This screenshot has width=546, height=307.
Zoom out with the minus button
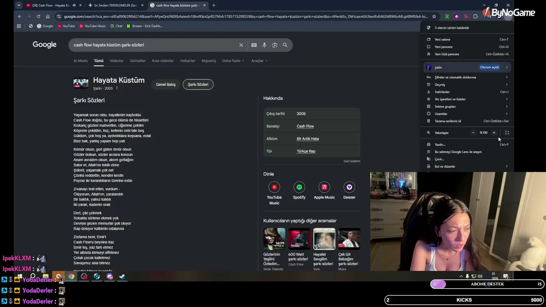coord(473,133)
